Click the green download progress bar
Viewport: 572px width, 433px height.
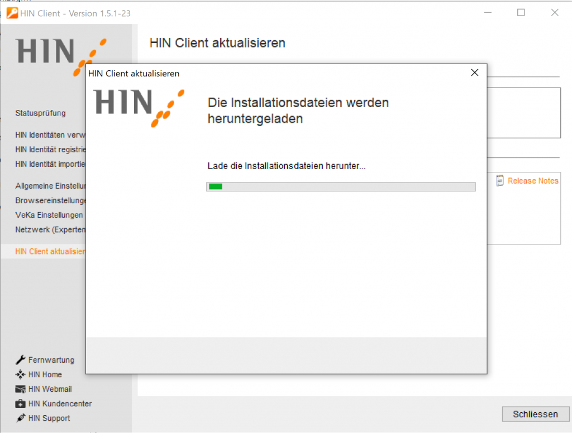(x=341, y=186)
